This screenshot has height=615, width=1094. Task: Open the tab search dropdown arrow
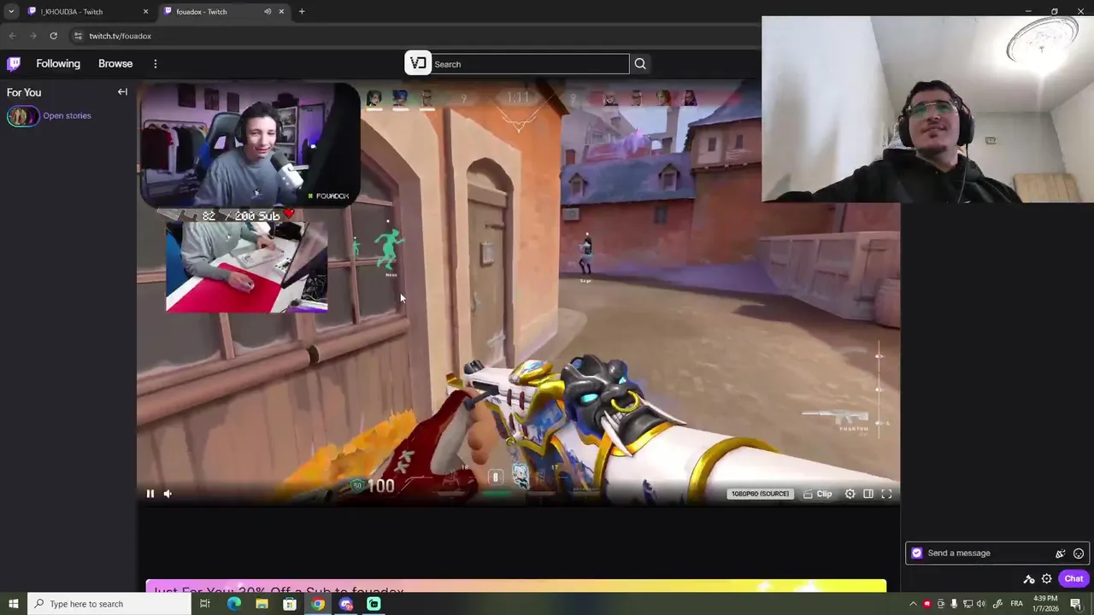pyautogui.click(x=10, y=11)
